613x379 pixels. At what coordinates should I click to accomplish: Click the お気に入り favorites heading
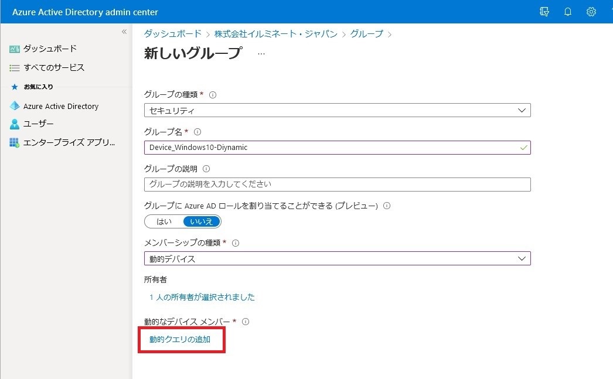click(38, 87)
